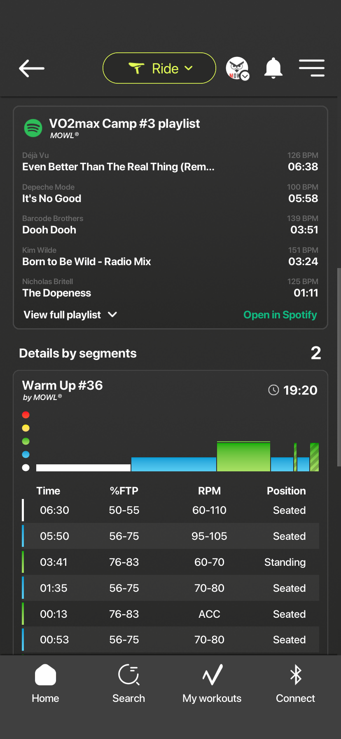
Task: Tap the Spotify logo icon
Action: tap(33, 128)
